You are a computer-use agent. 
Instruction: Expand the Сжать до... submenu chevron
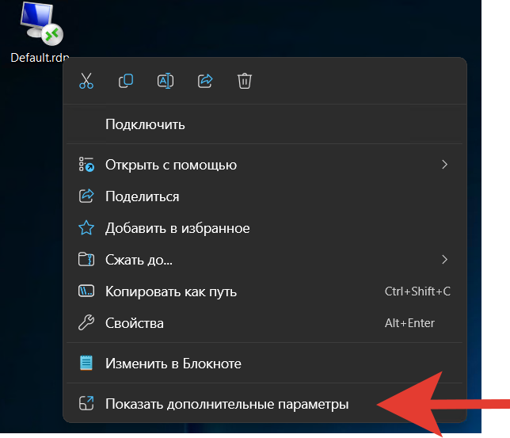tap(444, 259)
